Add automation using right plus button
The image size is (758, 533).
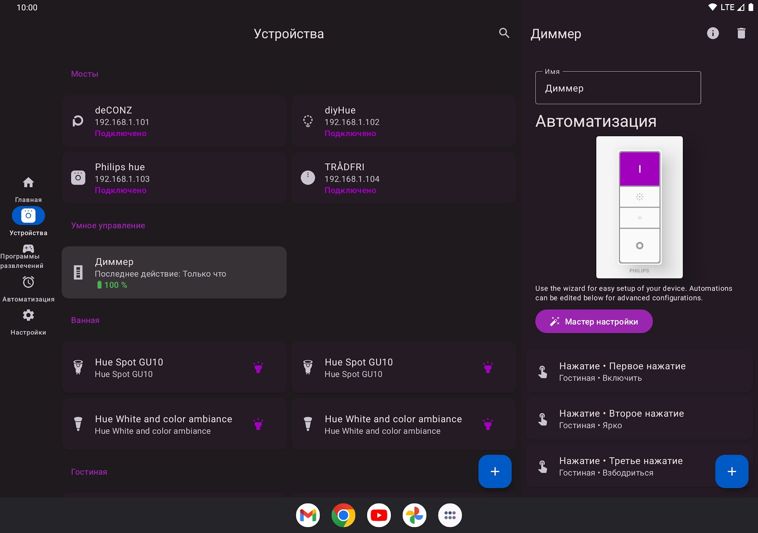point(731,471)
